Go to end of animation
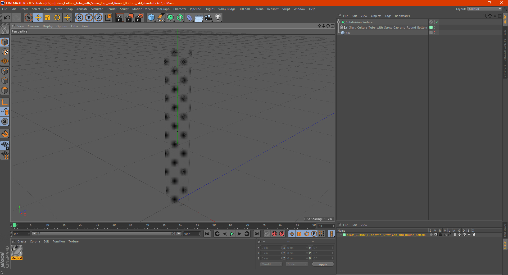The width and height of the screenshot is (508, 275). point(257,234)
